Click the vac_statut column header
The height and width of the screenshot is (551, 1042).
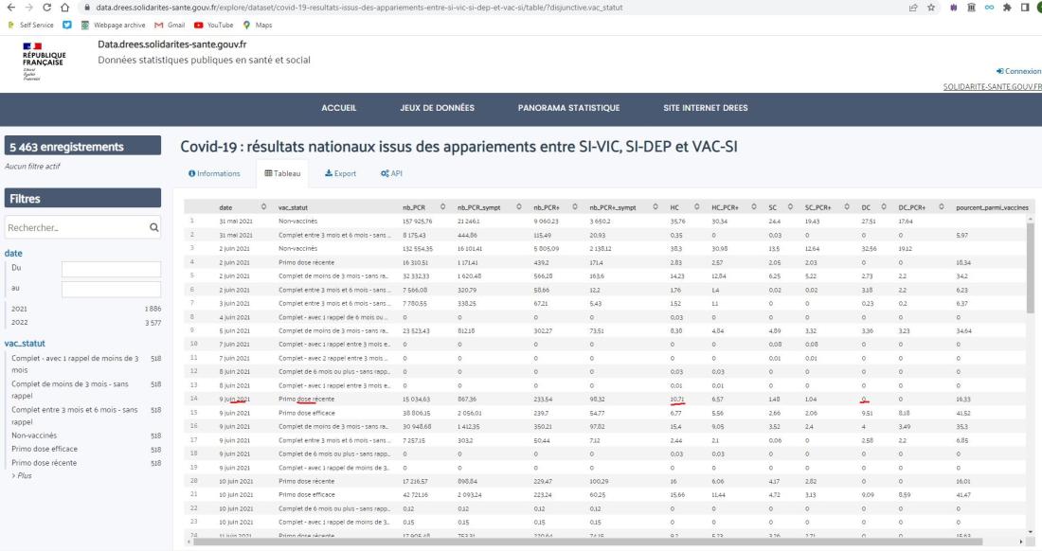tap(293, 207)
